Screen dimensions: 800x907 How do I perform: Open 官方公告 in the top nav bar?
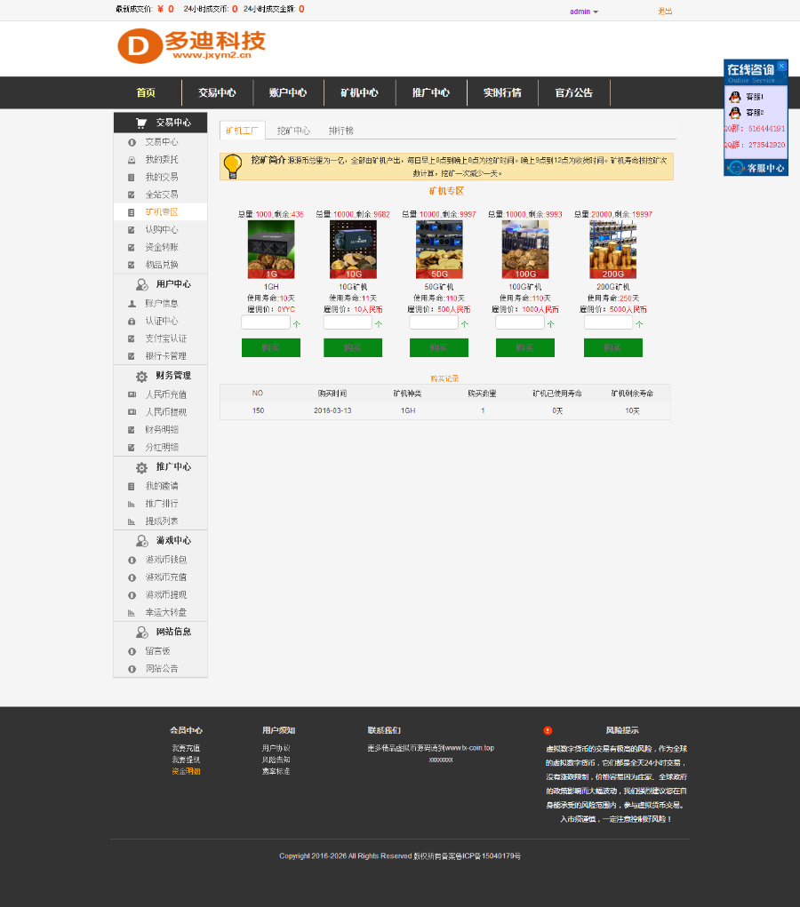(x=573, y=92)
